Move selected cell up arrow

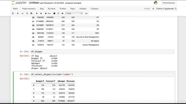[37, 14]
